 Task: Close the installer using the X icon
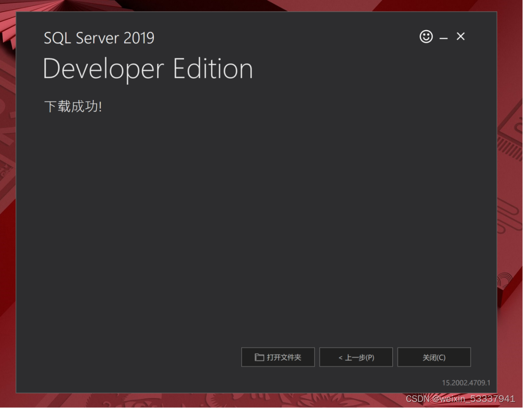[461, 36]
